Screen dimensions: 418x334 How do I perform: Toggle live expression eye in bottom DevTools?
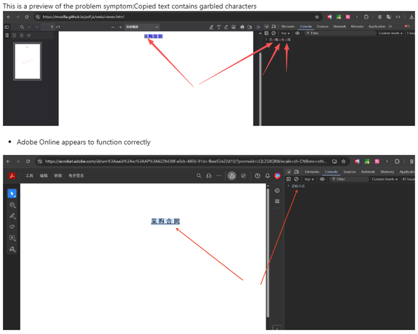point(322,179)
